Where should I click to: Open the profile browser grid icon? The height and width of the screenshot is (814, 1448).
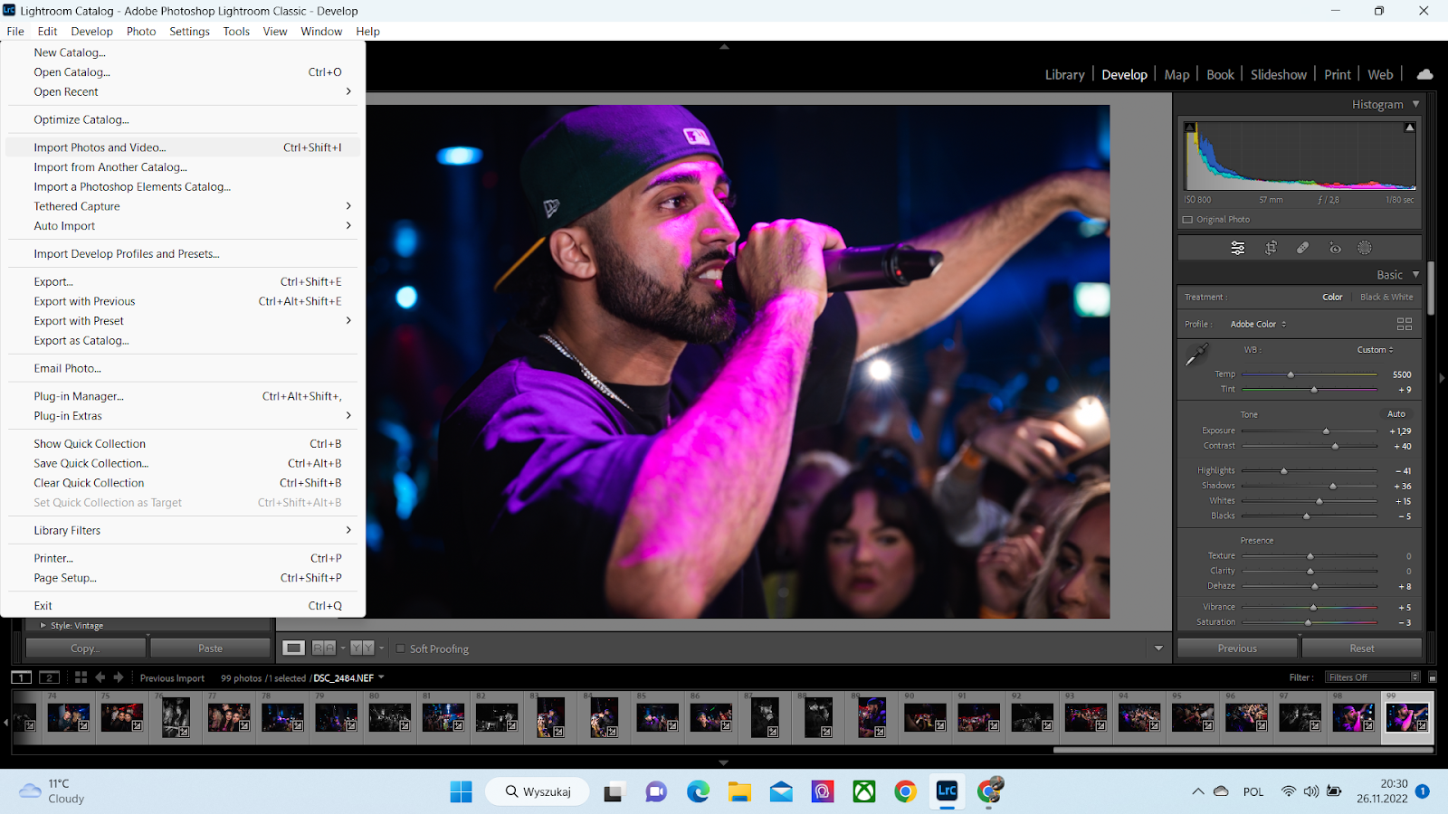coord(1405,324)
